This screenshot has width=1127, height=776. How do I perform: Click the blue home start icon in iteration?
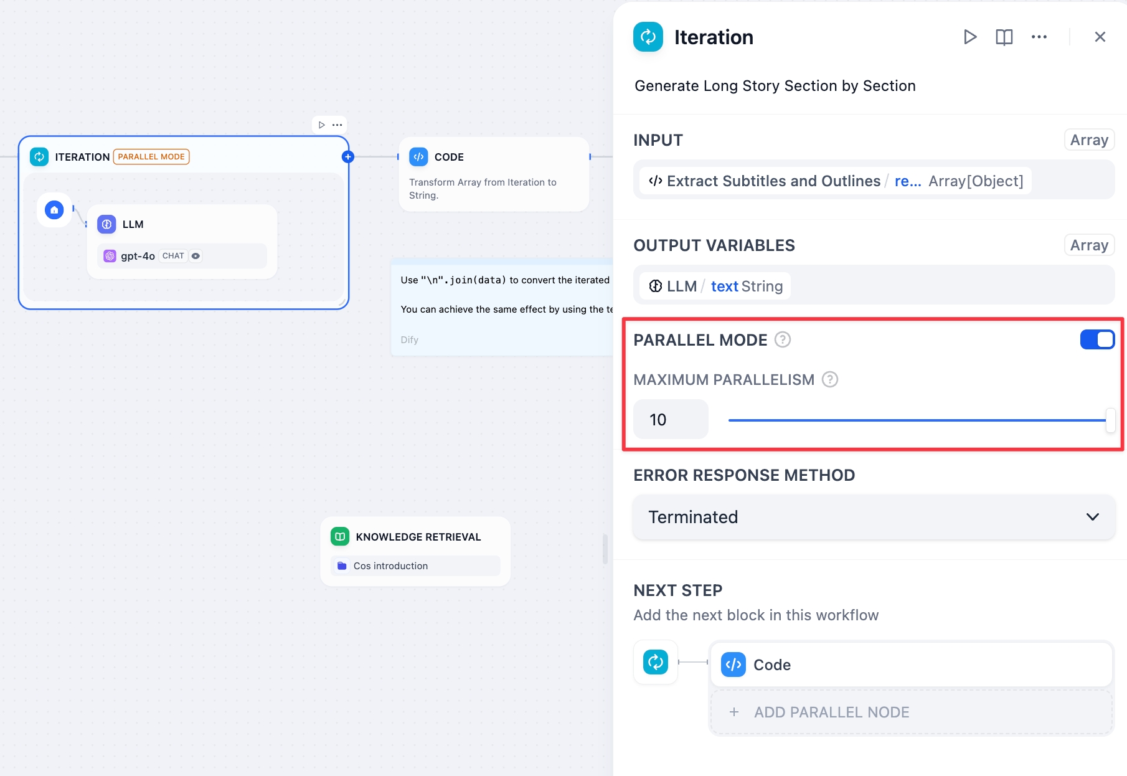(55, 211)
